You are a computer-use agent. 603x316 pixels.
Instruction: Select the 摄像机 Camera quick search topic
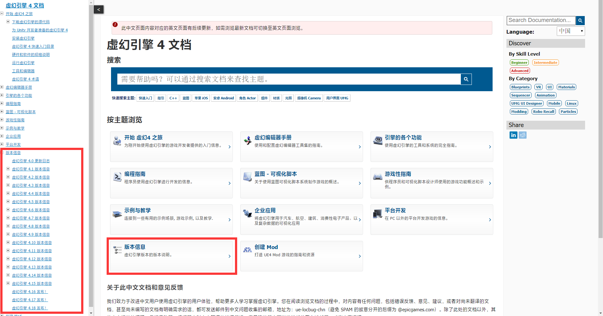[x=309, y=98]
